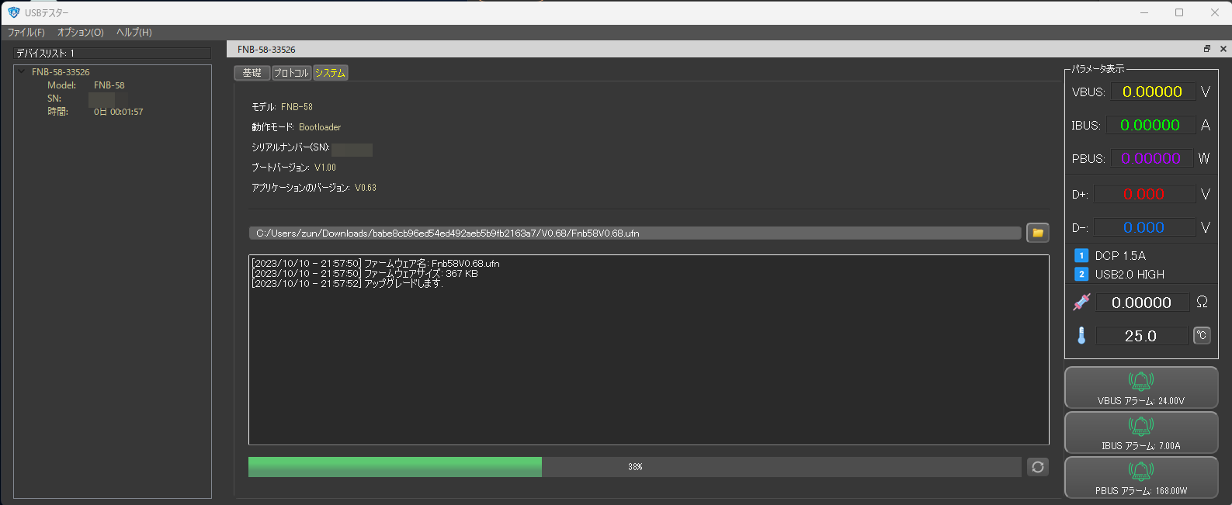Click the Bootloader operating mode value
Viewport: 1232px width, 505px height.
pyautogui.click(x=320, y=127)
